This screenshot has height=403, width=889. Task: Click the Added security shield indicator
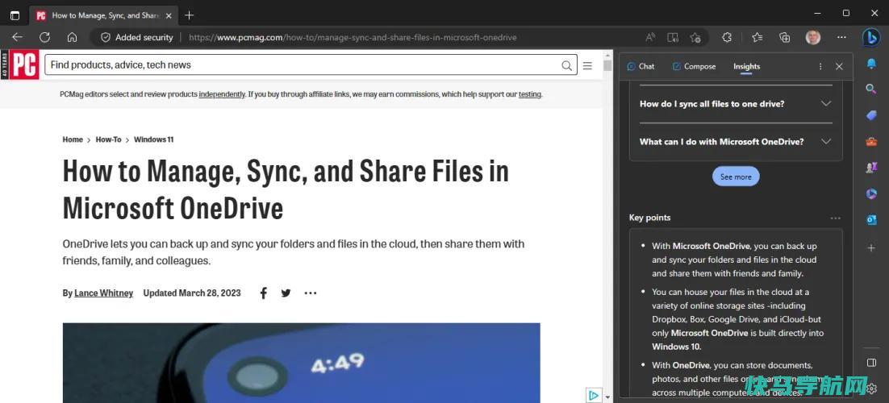[x=136, y=37]
